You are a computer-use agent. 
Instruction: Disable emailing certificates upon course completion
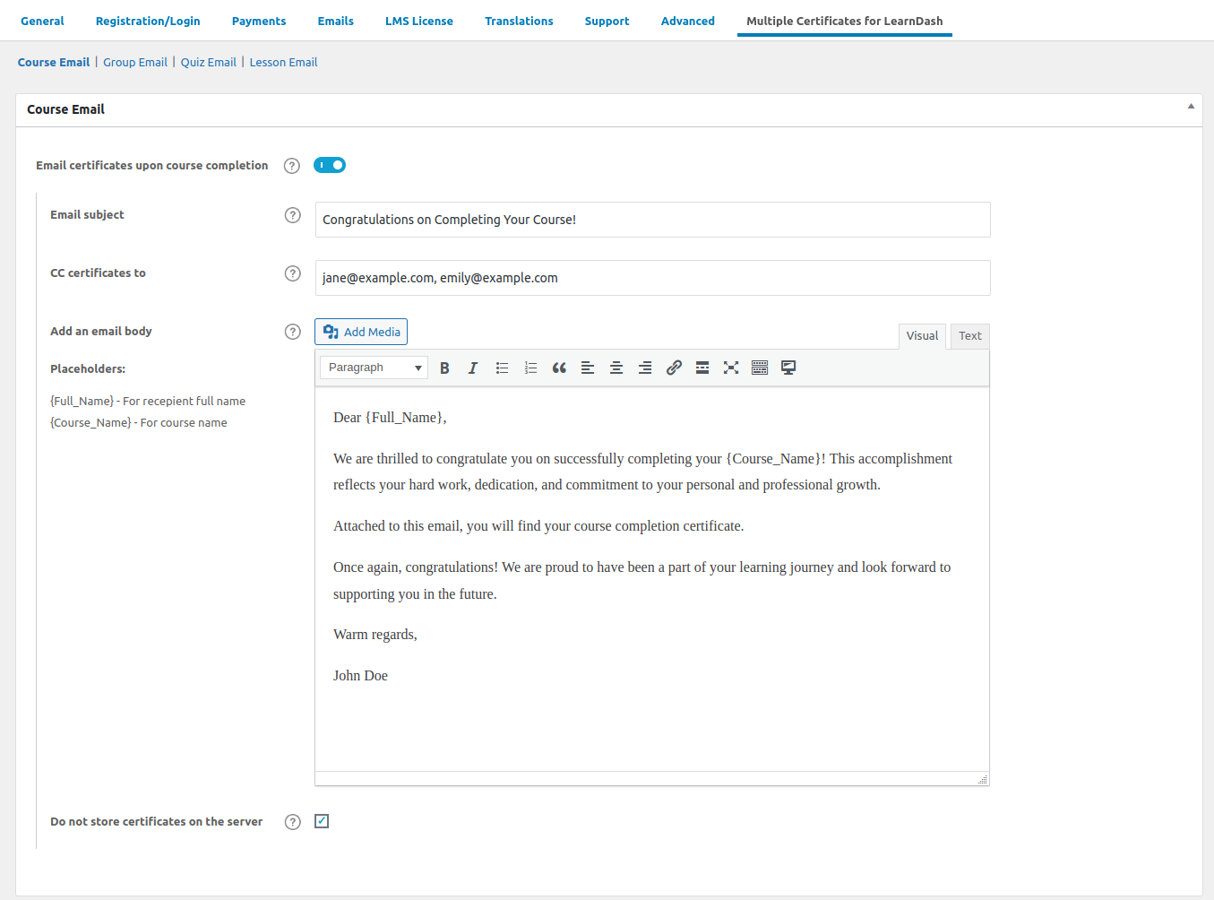(x=330, y=165)
